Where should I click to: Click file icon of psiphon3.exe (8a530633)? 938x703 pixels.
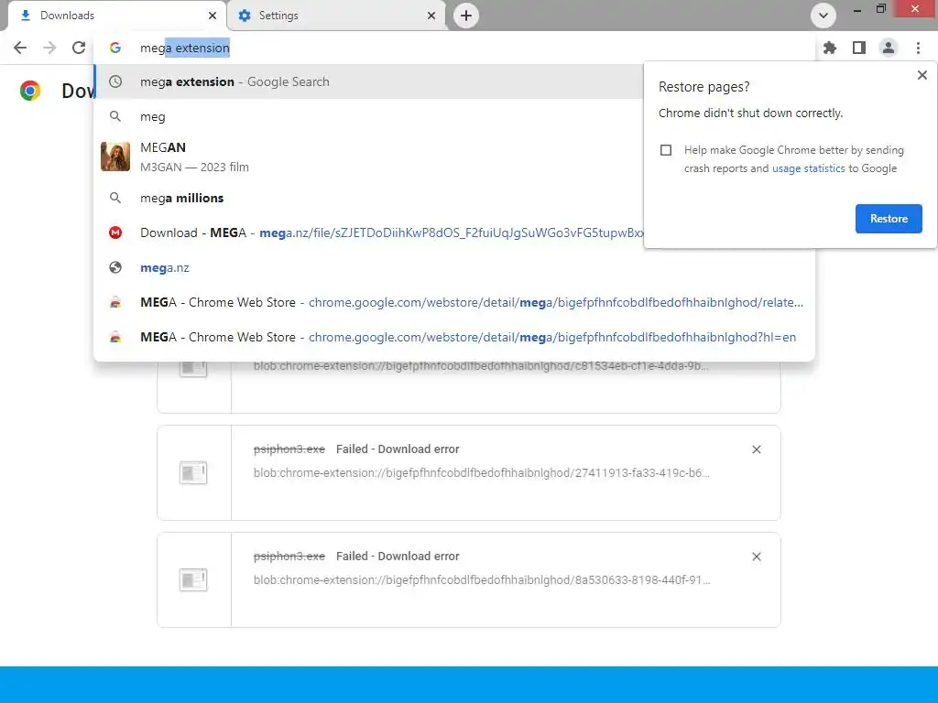pyautogui.click(x=193, y=579)
